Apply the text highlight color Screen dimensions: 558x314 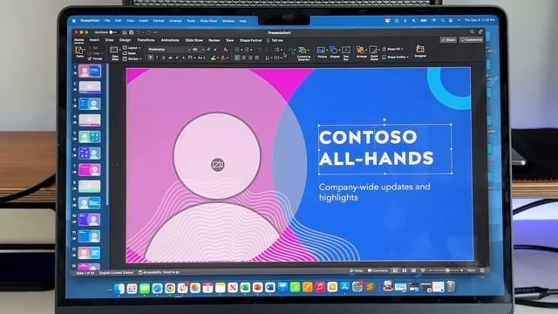tap(214, 58)
